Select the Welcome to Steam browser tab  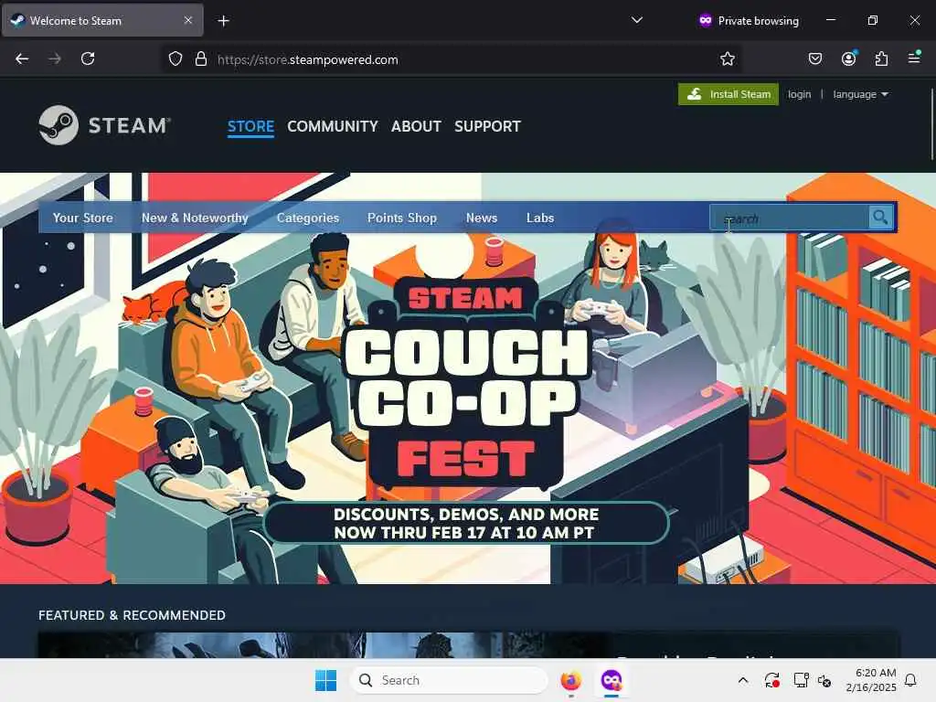[x=102, y=20]
